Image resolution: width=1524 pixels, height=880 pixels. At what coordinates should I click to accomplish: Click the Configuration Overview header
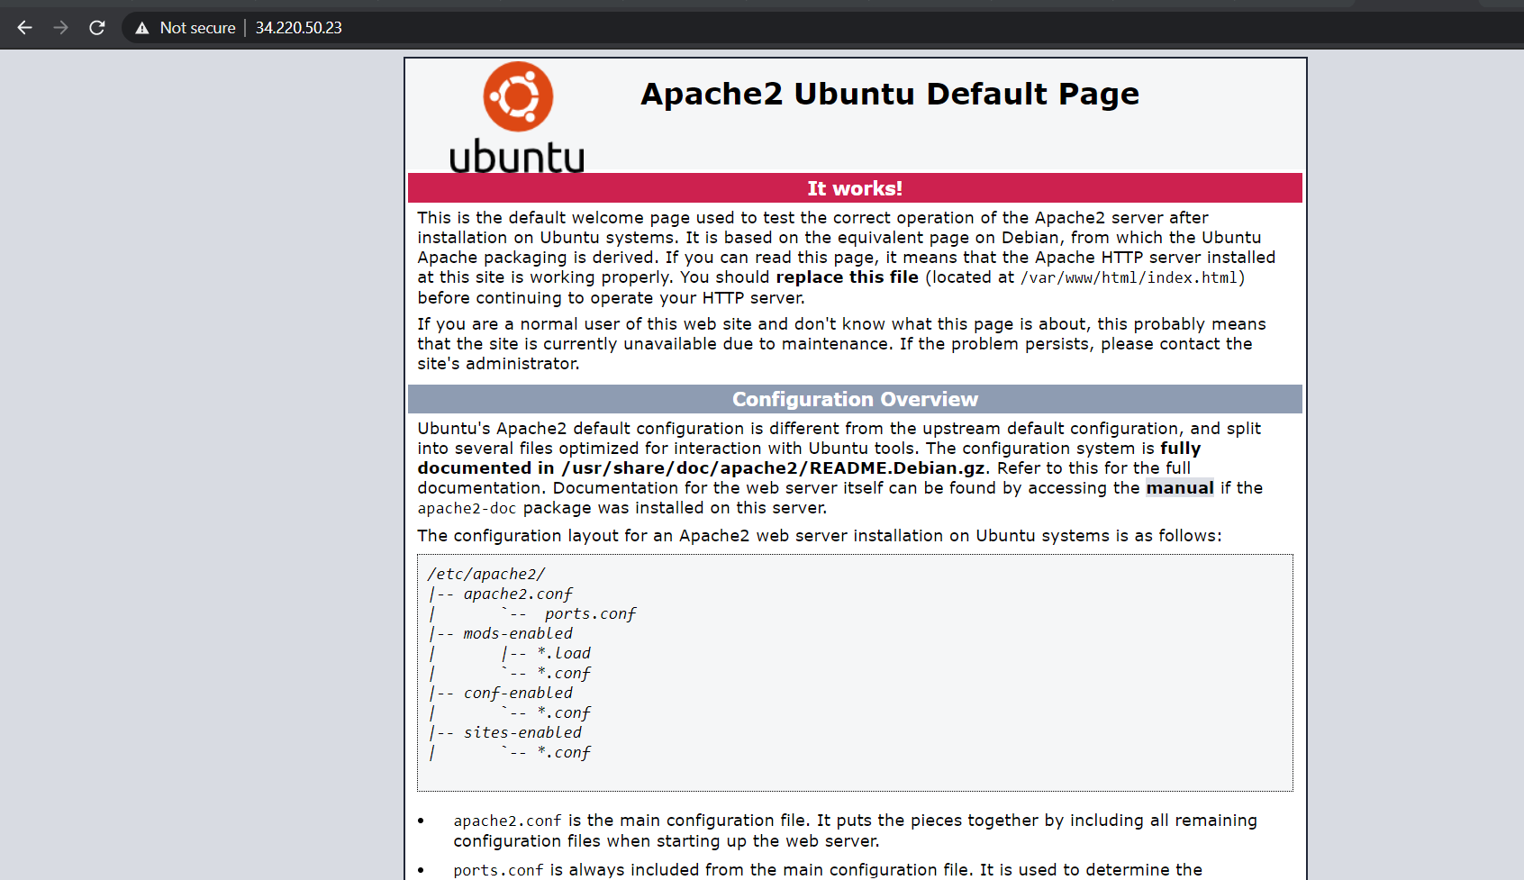855,399
